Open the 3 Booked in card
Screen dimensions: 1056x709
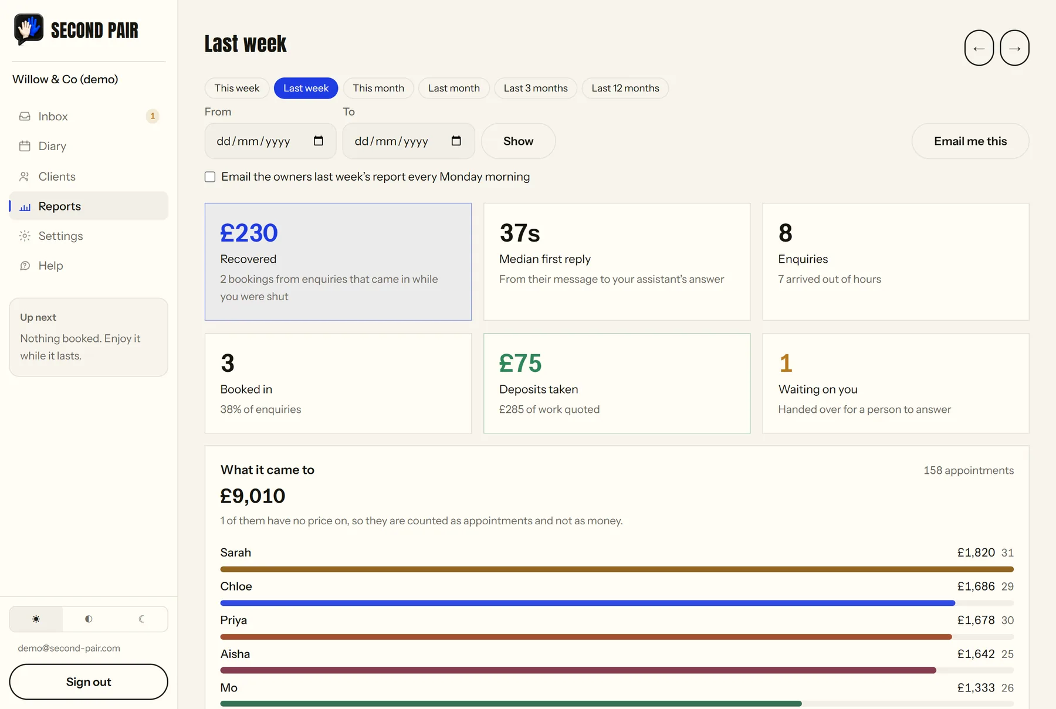coord(338,384)
